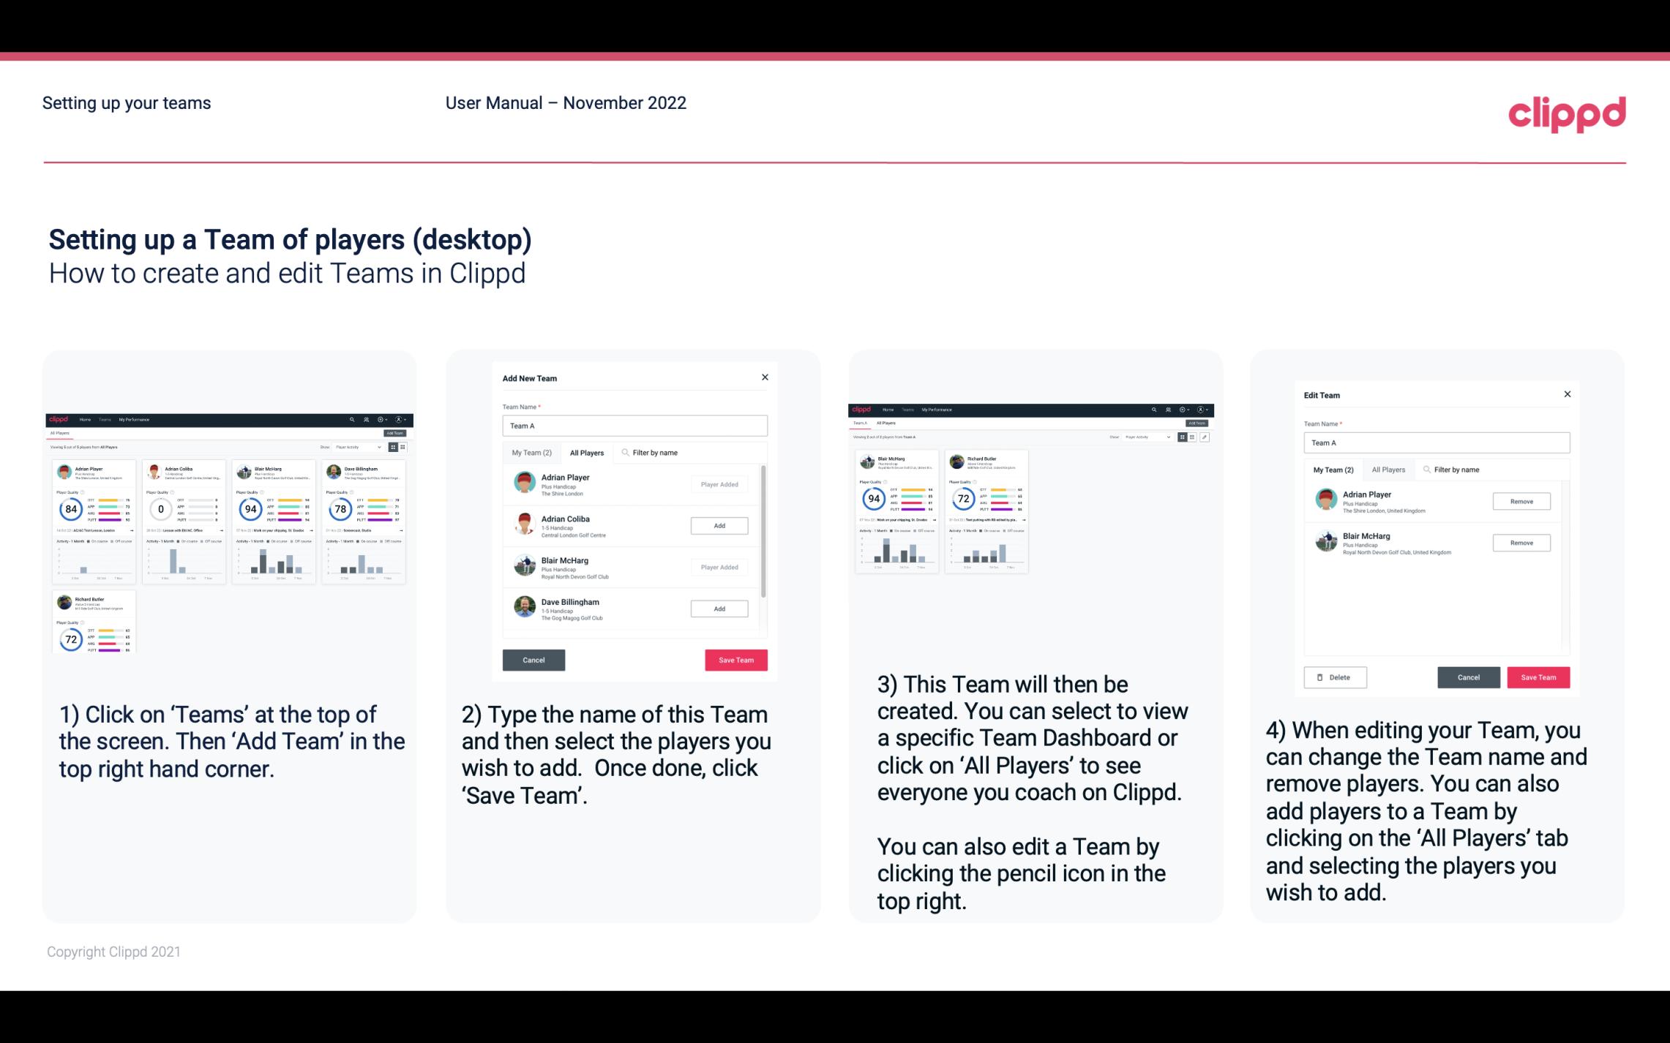The image size is (1670, 1043).
Task: Click the Add button next to Dave Billingham
Action: [718, 607]
